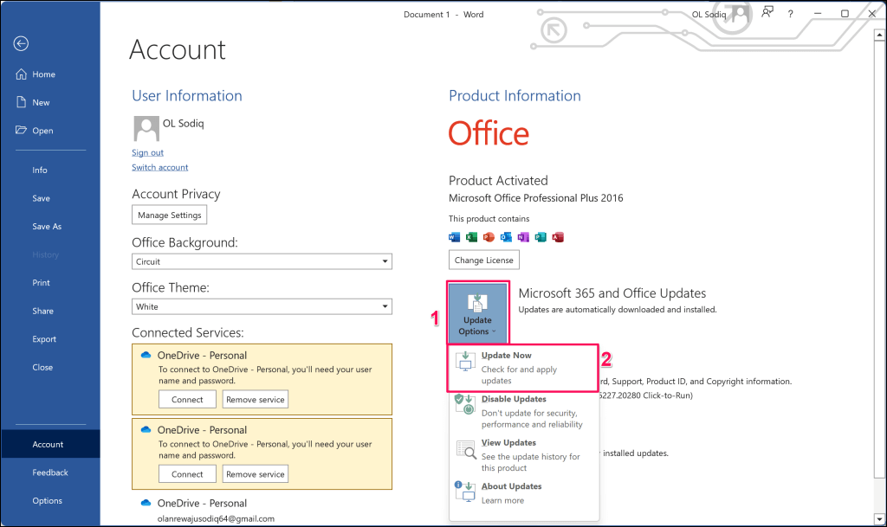Open Options in the sidebar menu
Image resolution: width=887 pixels, height=527 pixels.
coord(48,500)
